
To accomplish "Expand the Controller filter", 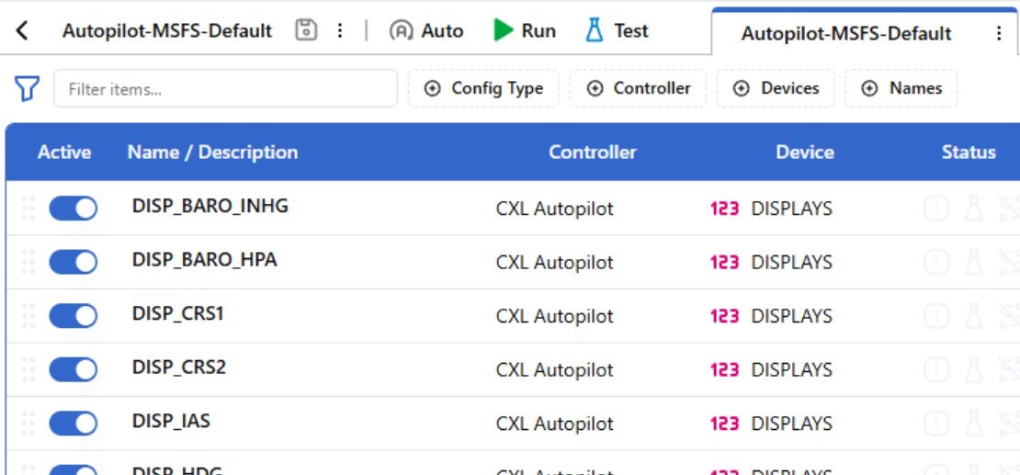I will tap(638, 88).
